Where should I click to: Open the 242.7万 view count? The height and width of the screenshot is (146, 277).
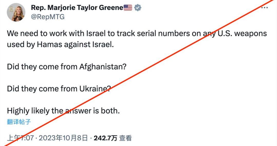click(x=106, y=138)
